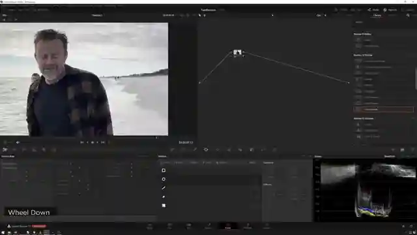The image size is (417, 235).
Task: Switch to the Fairlight page
Action: 248,227
